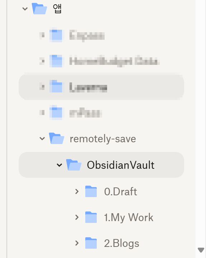Expand the 2.Blogs folder arrow
Screen dimensions: 206x258
77,243
